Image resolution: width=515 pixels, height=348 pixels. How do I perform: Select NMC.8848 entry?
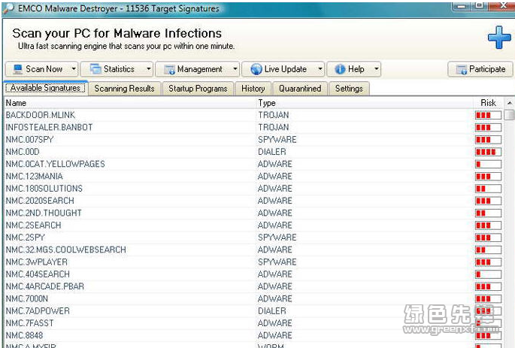click(x=253, y=335)
